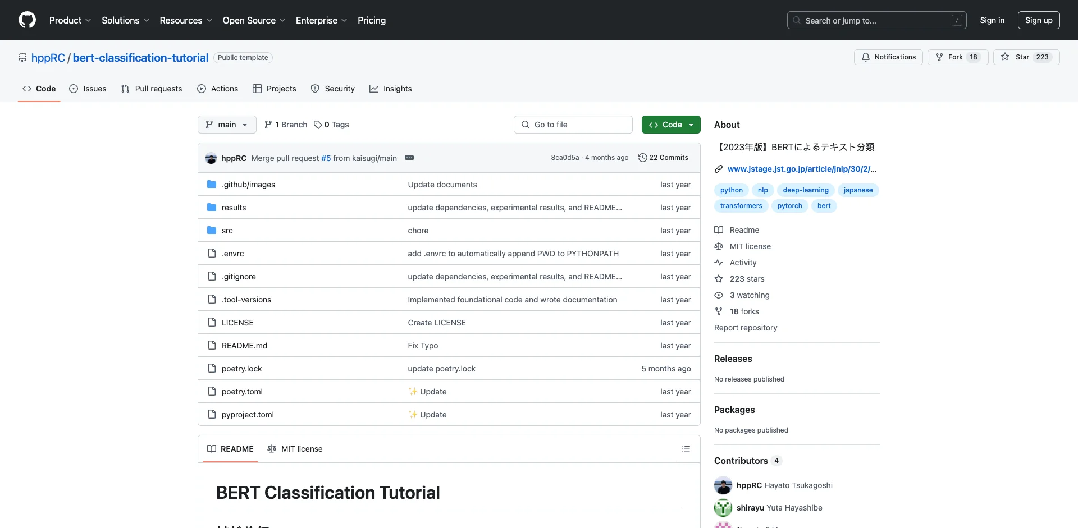Select the MIT license tab
This screenshot has height=528, width=1078.
(295, 449)
